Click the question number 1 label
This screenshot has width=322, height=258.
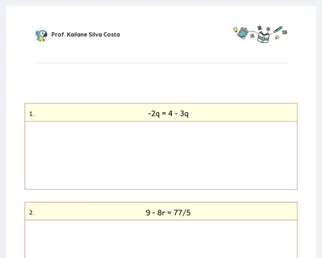click(x=32, y=114)
